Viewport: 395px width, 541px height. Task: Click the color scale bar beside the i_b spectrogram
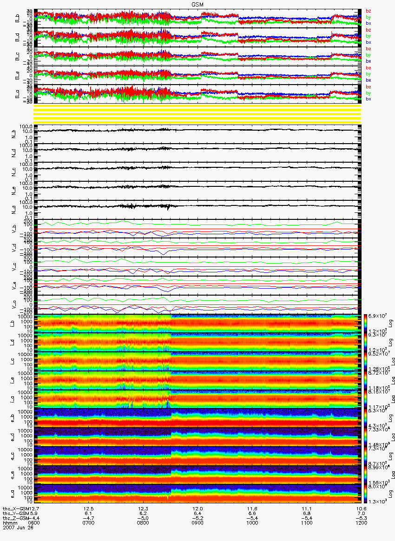(365, 323)
